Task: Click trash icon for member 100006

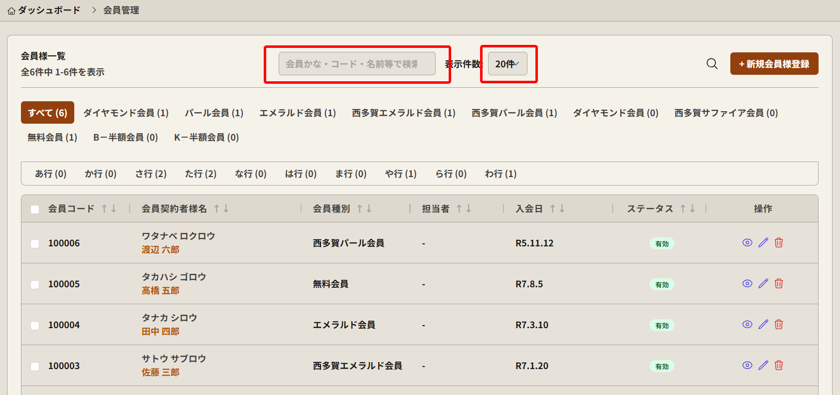Action: click(779, 243)
